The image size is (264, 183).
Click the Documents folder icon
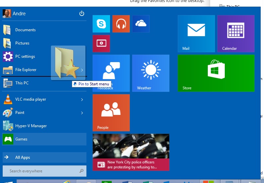7,30
